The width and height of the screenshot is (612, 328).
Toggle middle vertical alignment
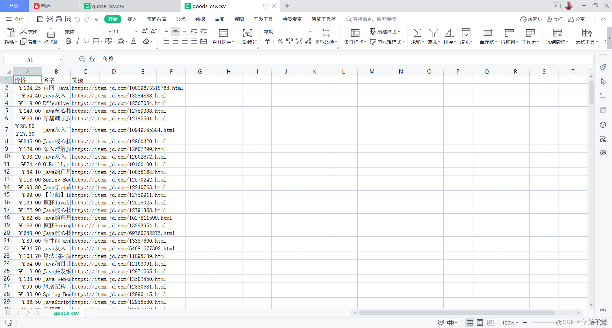[175, 31]
